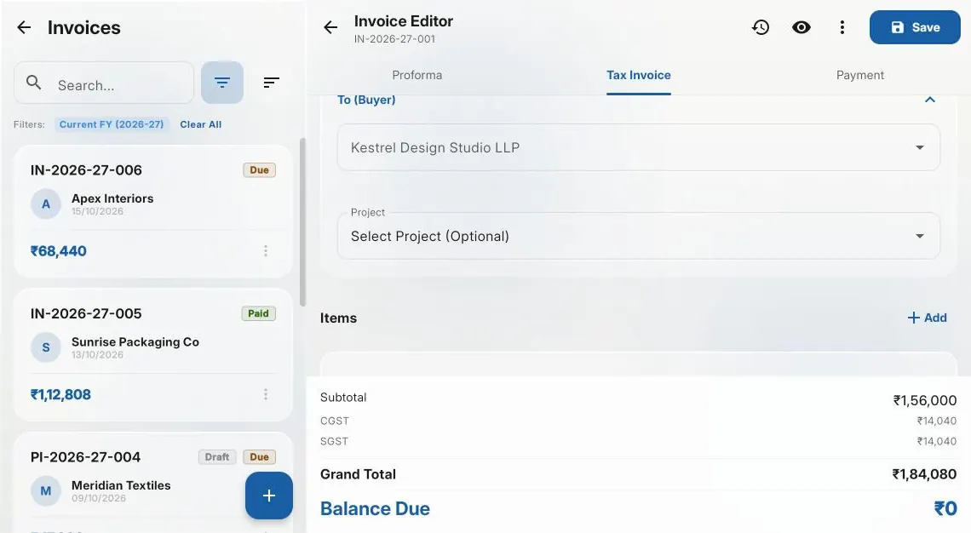
Task: Click the search magnifier icon
Action: 34,83
